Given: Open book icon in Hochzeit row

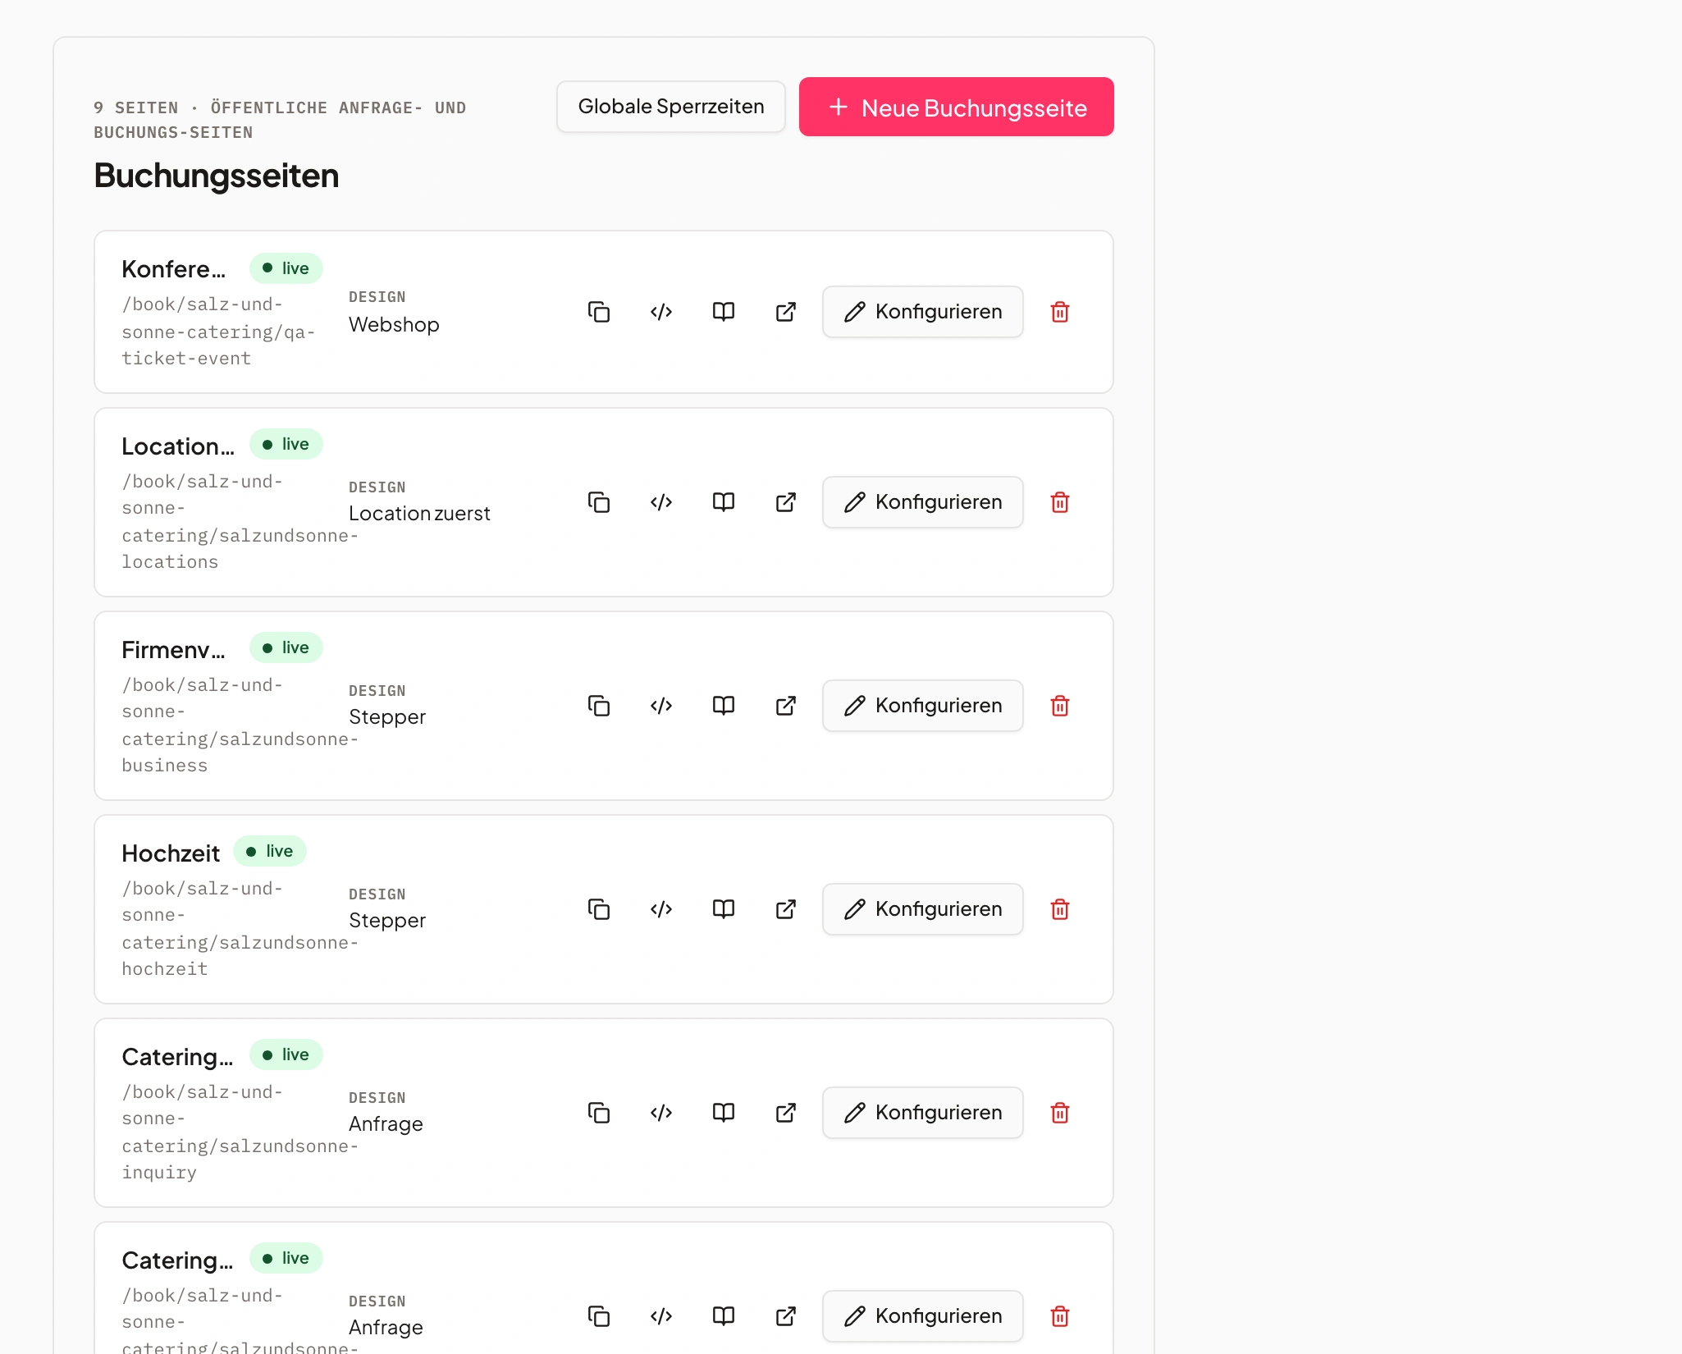Looking at the screenshot, I should point(724,909).
